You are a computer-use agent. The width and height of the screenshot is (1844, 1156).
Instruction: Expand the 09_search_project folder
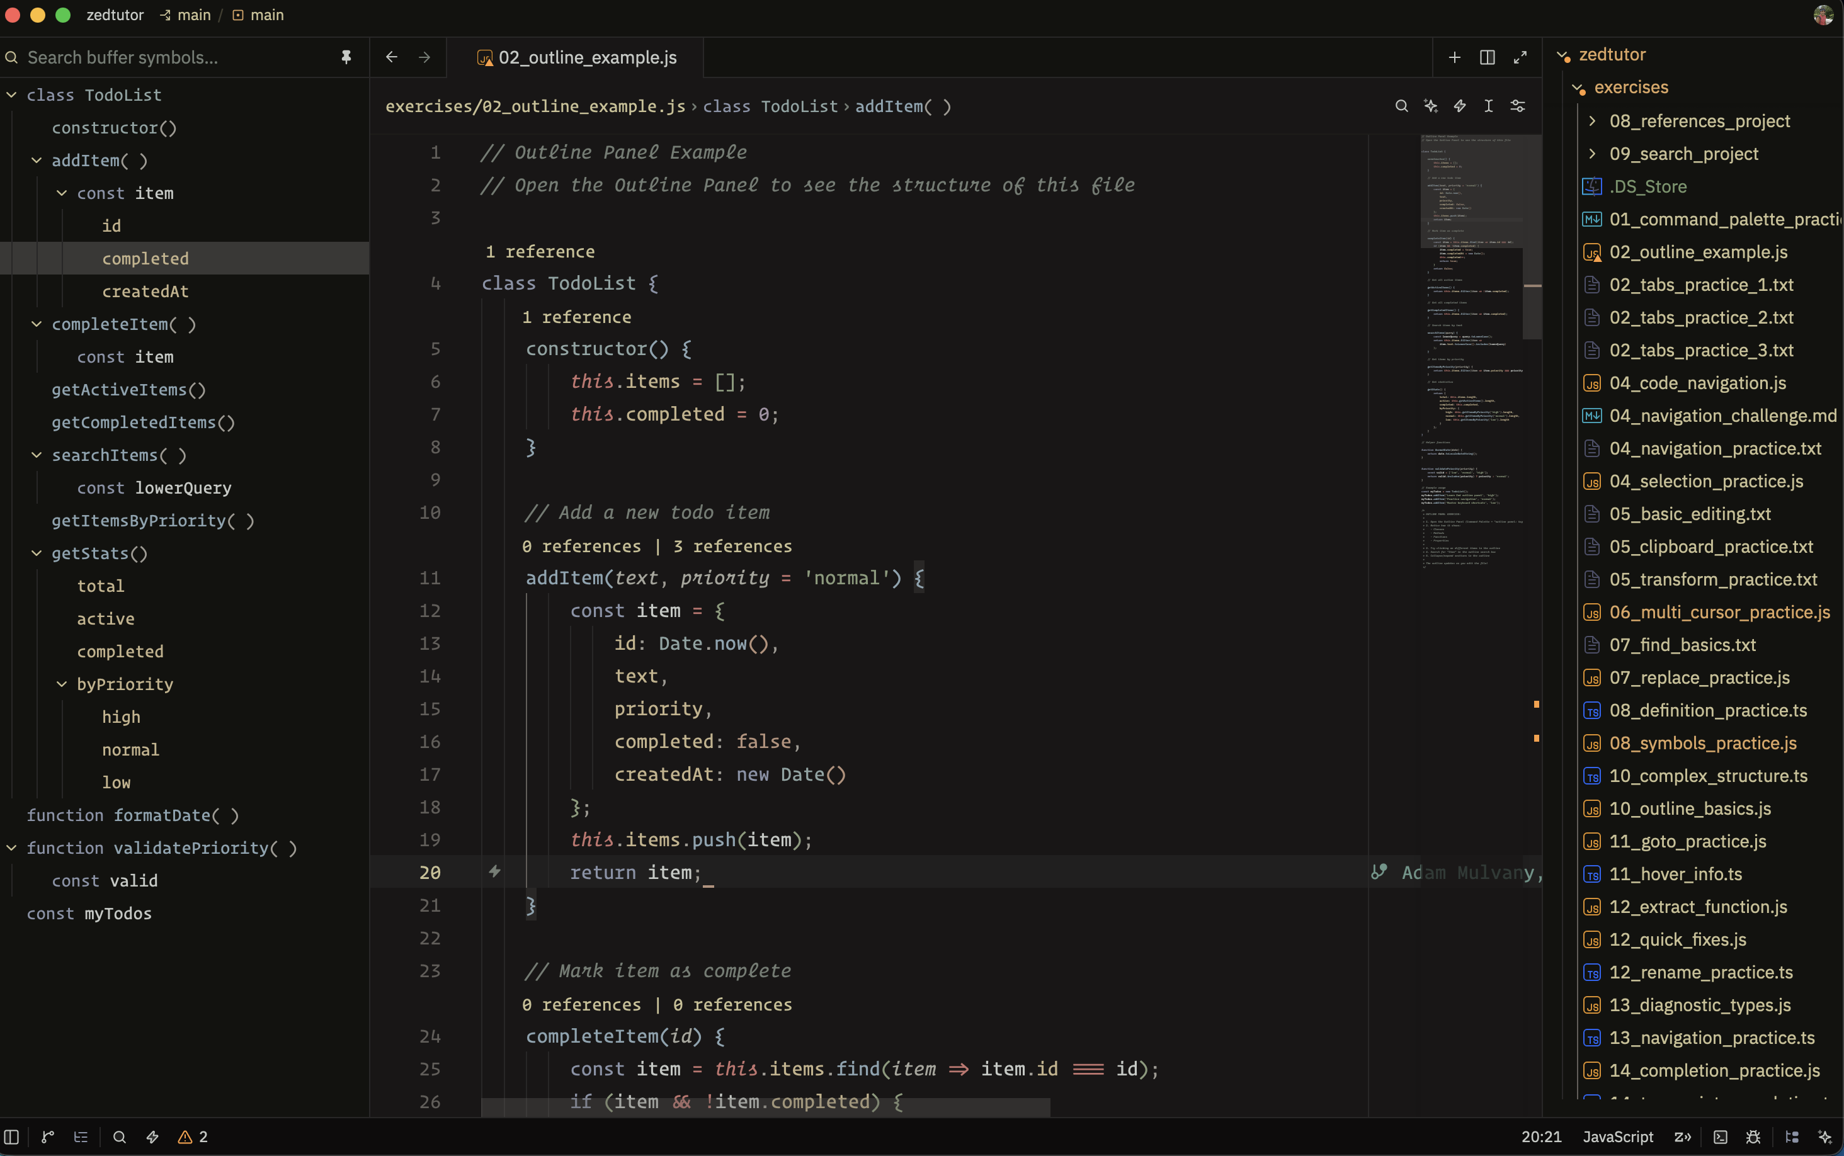(1591, 154)
